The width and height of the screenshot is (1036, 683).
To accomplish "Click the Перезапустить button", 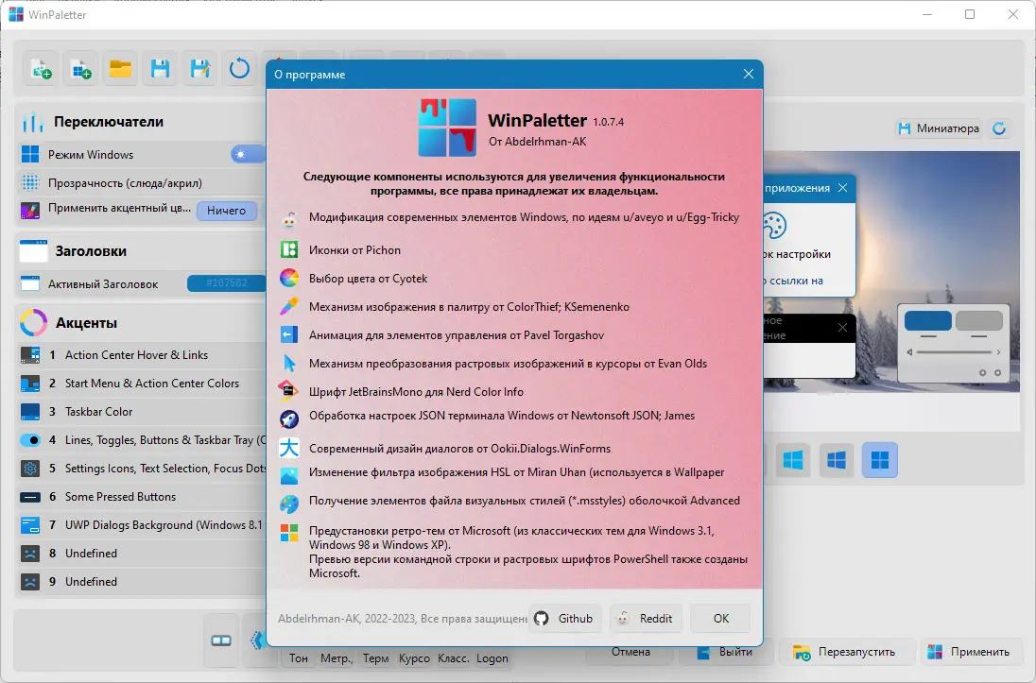I will (846, 652).
